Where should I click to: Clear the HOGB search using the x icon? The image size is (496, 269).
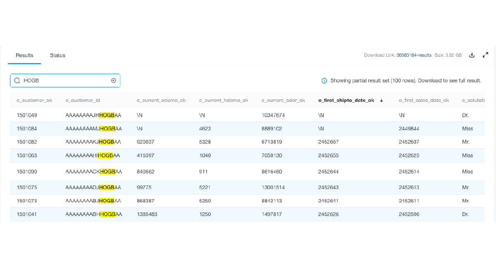(x=113, y=80)
